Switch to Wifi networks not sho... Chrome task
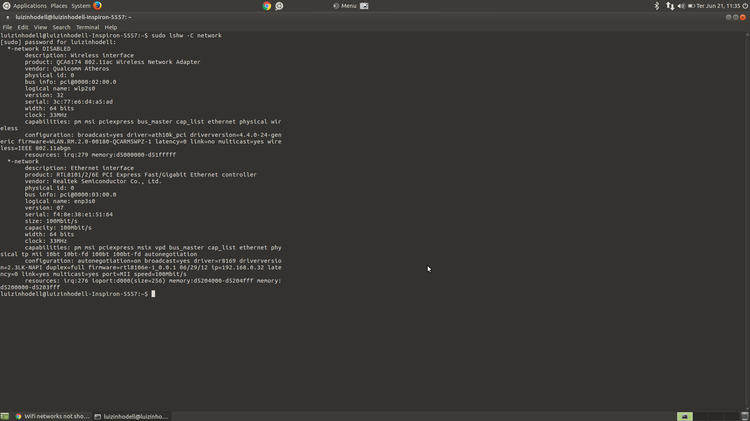The image size is (750, 421). click(x=53, y=416)
